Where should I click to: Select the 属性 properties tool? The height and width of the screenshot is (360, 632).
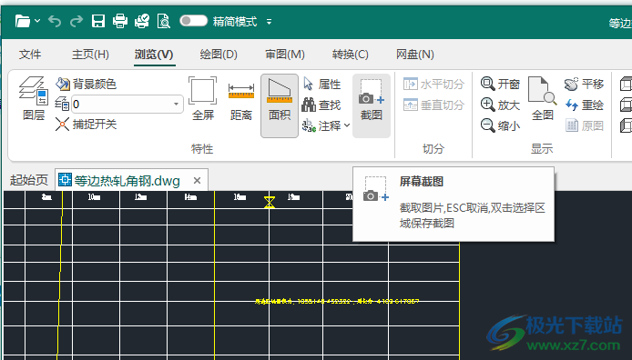tap(321, 84)
